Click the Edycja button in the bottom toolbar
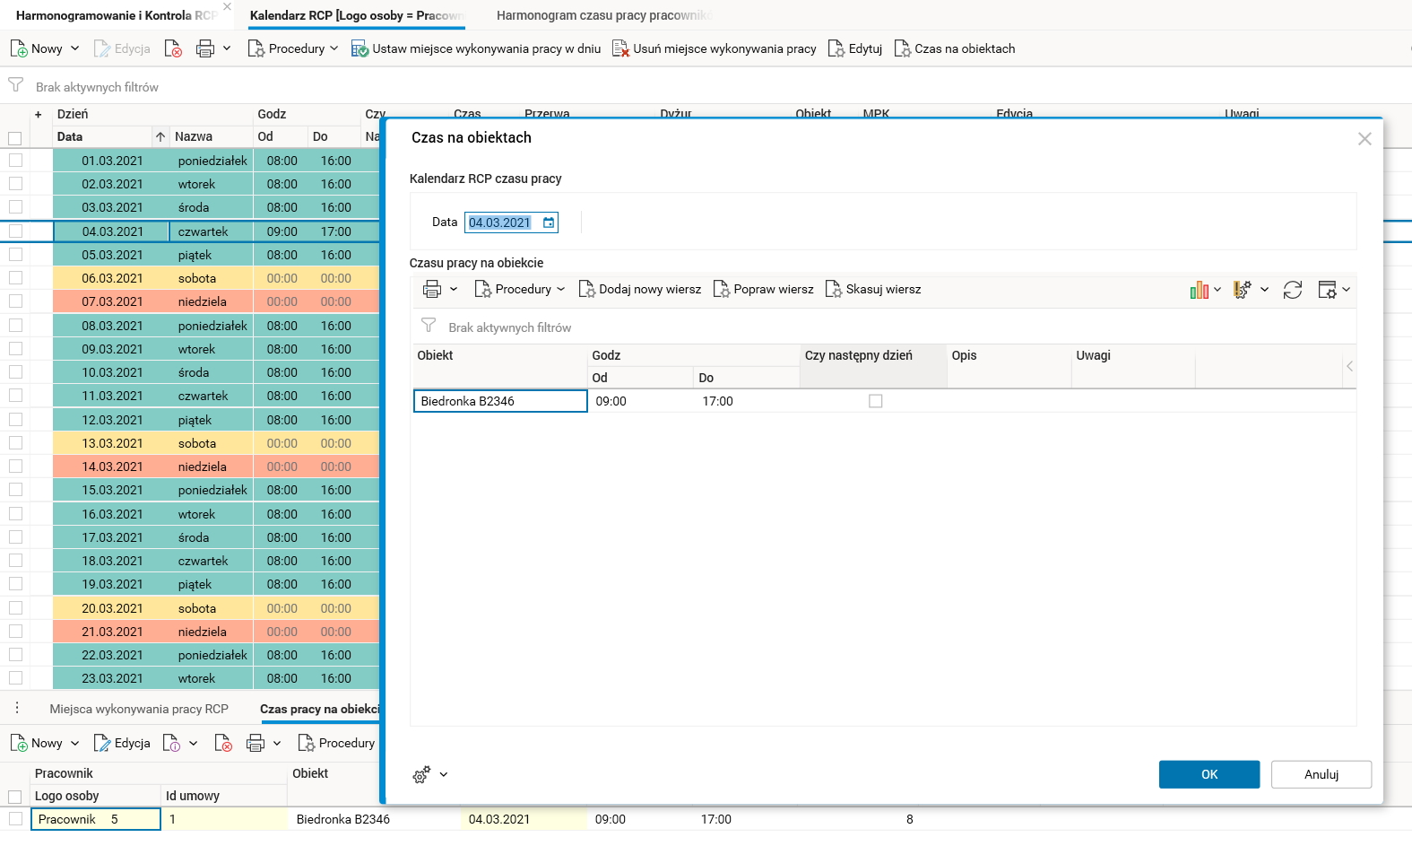1412x846 pixels. point(122,743)
